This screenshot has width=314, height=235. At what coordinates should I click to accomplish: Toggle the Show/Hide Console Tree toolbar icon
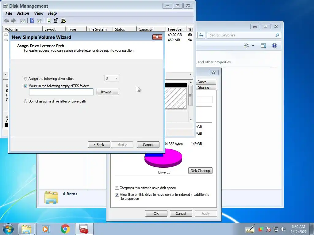click(23, 21)
